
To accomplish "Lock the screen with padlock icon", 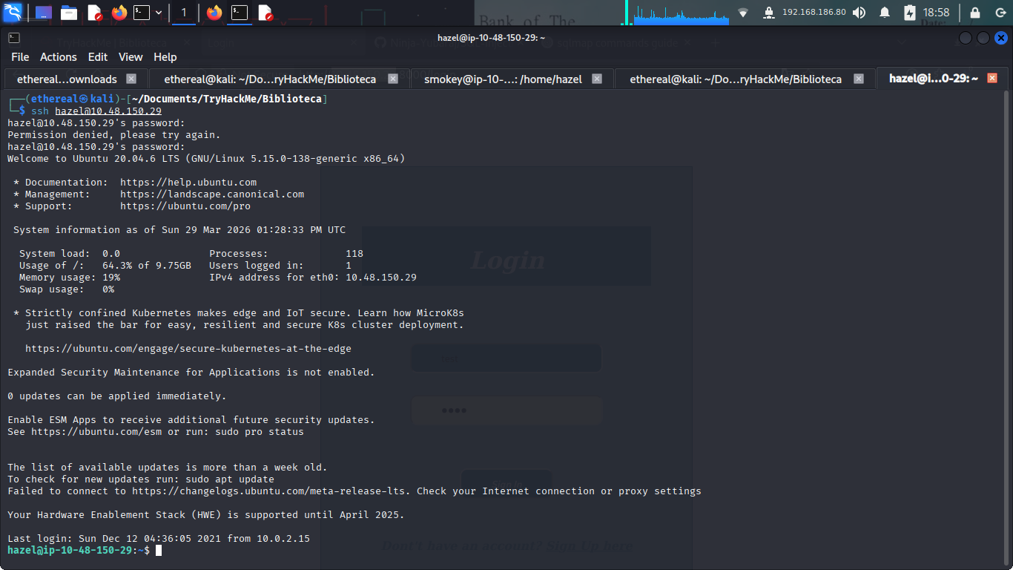I will 974,13.
